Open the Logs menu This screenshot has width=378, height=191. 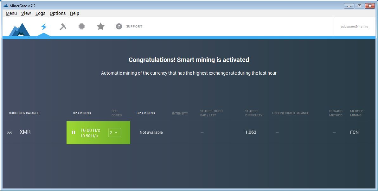[x=40, y=14]
